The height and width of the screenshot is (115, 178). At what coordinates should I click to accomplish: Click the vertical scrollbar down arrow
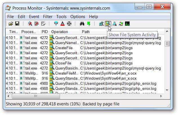[x=167, y=90]
